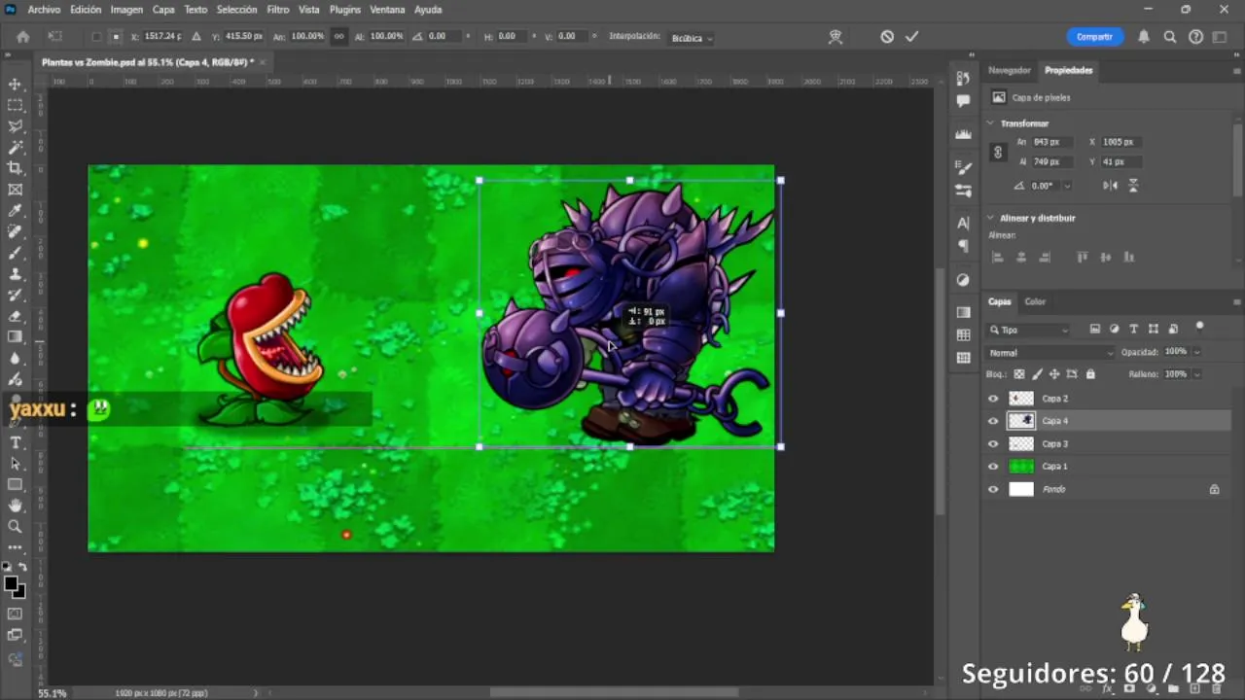Select the Eyedropper tool
This screenshot has width=1245, height=700.
[x=15, y=211]
